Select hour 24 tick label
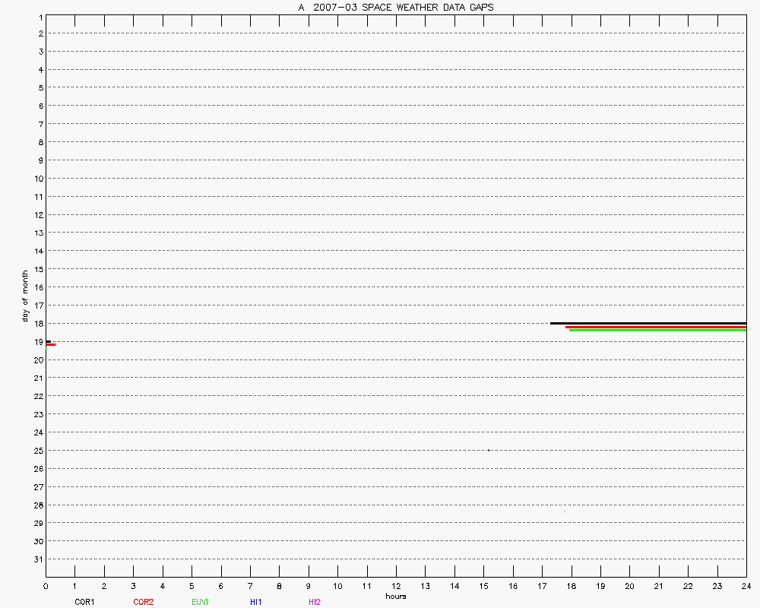 [746, 586]
